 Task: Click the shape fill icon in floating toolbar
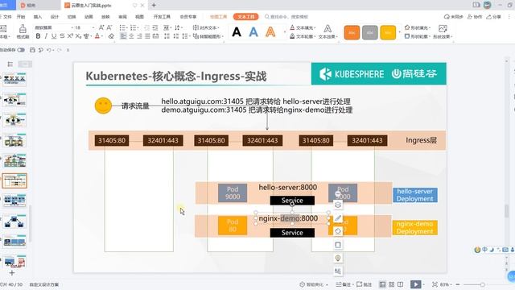click(x=338, y=231)
